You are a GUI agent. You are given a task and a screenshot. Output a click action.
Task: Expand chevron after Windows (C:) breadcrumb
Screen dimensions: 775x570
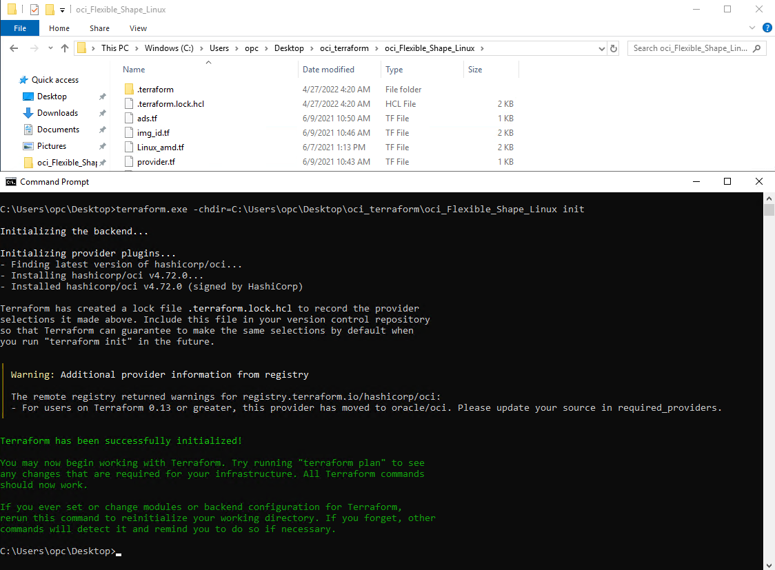tap(201, 48)
